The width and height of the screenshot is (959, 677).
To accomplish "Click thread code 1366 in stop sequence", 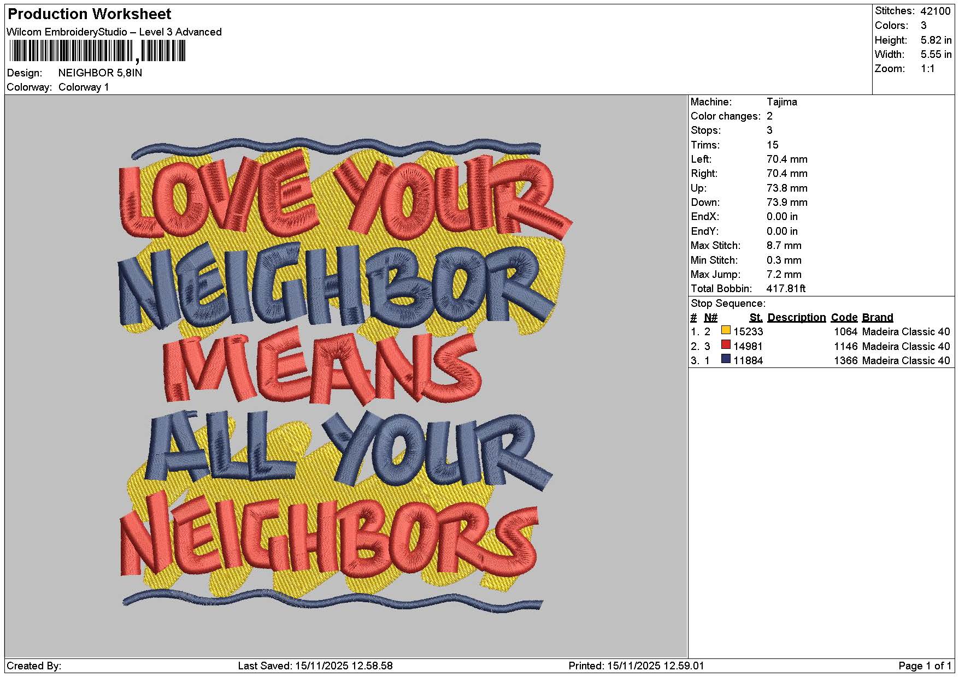I will click(x=846, y=361).
